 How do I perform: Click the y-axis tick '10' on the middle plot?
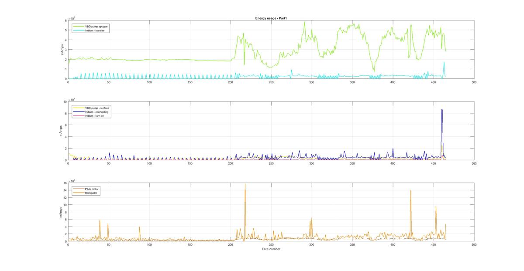click(x=65, y=102)
